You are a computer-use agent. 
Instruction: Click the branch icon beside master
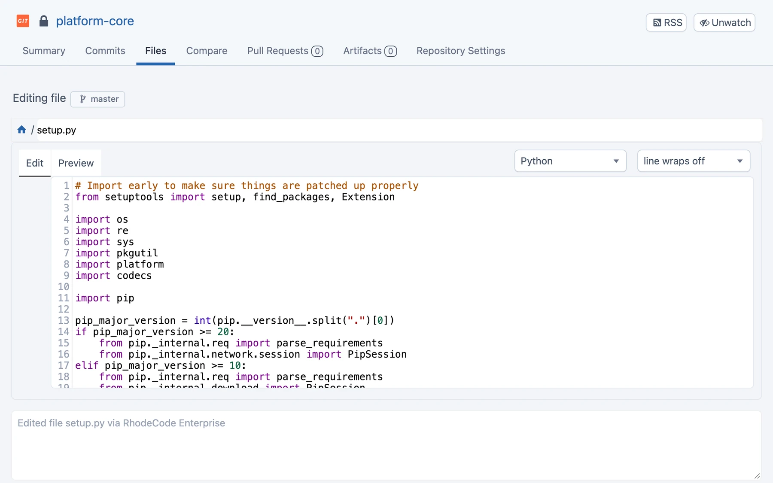point(83,99)
